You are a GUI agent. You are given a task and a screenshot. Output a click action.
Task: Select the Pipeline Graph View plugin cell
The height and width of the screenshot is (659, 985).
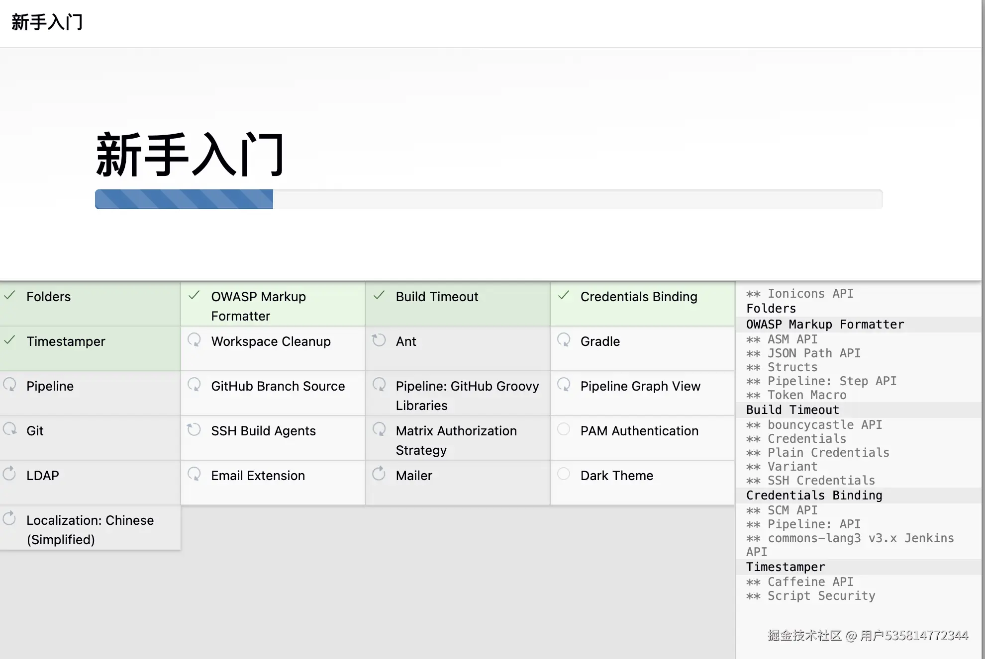(x=640, y=386)
